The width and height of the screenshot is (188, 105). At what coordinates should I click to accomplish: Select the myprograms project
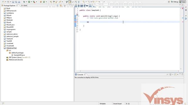[11, 29]
